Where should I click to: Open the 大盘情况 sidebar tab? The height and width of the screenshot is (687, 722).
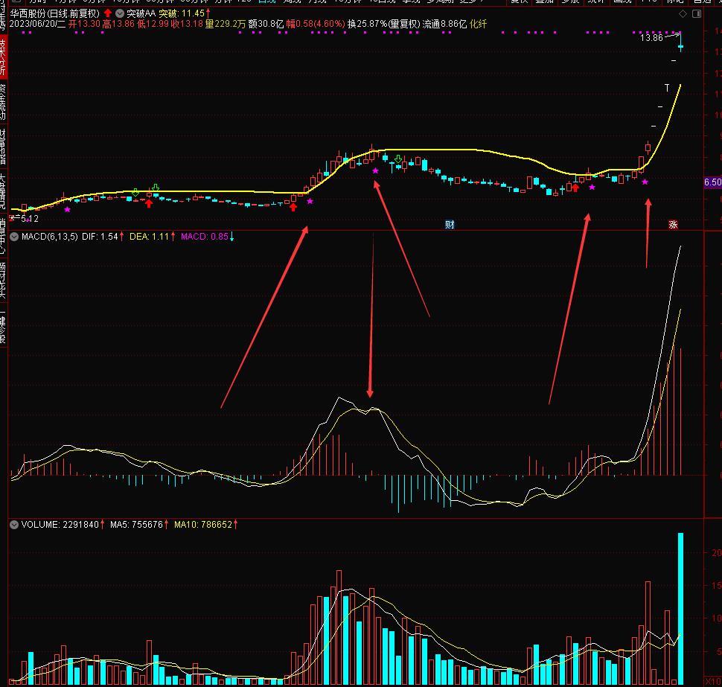[x=3, y=191]
